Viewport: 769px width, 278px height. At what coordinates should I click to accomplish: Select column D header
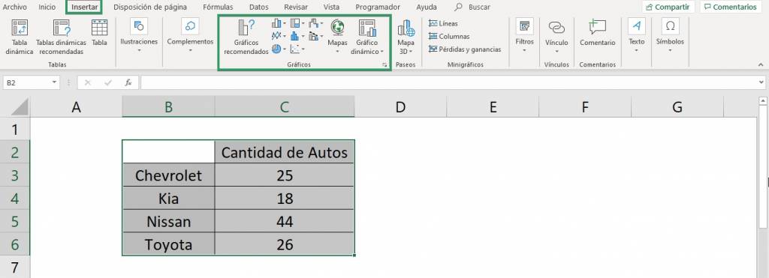coord(400,107)
